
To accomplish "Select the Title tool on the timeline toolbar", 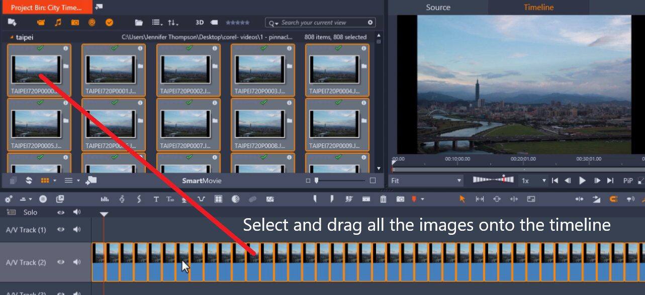I will (155, 199).
